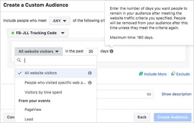194x123 pixels.
Task: Open the Show description link
Action: [x=177, y=94]
